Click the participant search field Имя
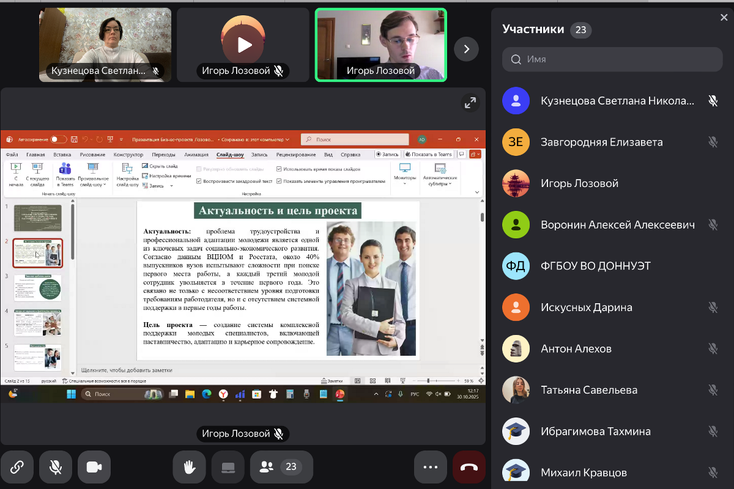Image resolution: width=734 pixels, height=489 pixels. (x=612, y=59)
